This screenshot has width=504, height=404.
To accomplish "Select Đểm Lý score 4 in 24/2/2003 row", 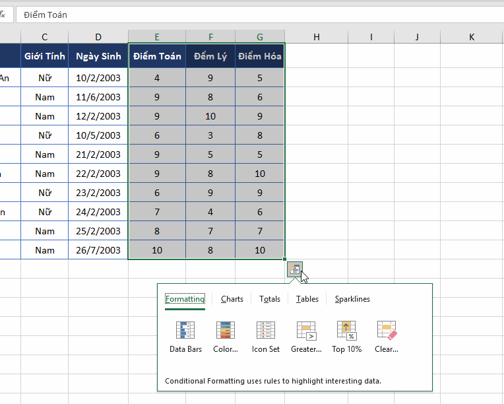I will [210, 212].
